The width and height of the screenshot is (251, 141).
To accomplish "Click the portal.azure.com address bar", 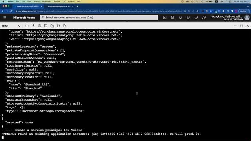I will [x=99, y=11].
